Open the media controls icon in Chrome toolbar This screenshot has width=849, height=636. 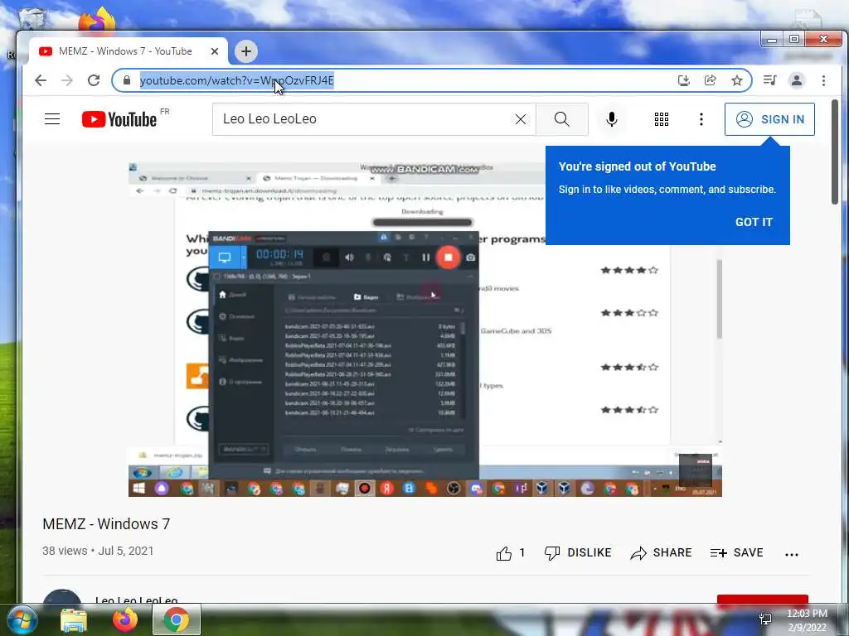click(x=769, y=80)
